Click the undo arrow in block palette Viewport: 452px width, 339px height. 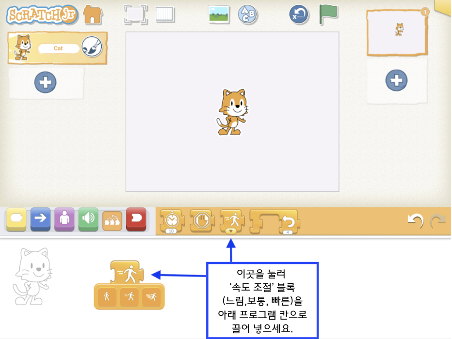point(415,221)
